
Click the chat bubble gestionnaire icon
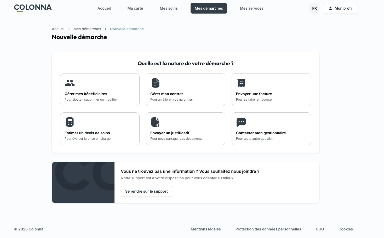tap(241, 122)
